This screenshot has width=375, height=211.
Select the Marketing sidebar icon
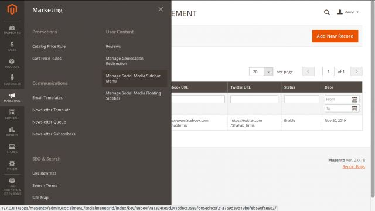[x=12, y=98]
